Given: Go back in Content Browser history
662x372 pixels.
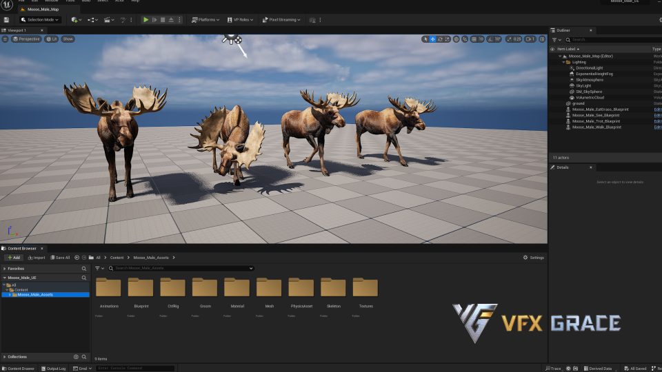Looking at the screenshot, I should click(77, 257).
